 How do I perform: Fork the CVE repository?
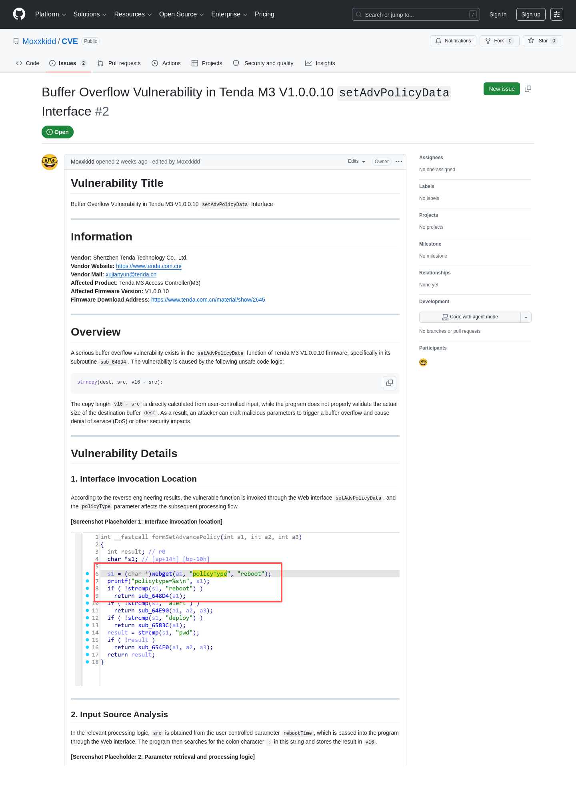(499, 41)
